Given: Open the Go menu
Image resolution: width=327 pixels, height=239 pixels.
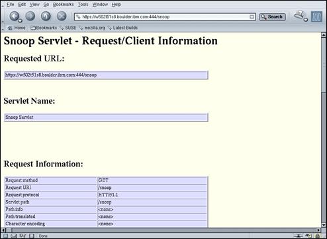Looking at the screenshot, I should (46, 5).
